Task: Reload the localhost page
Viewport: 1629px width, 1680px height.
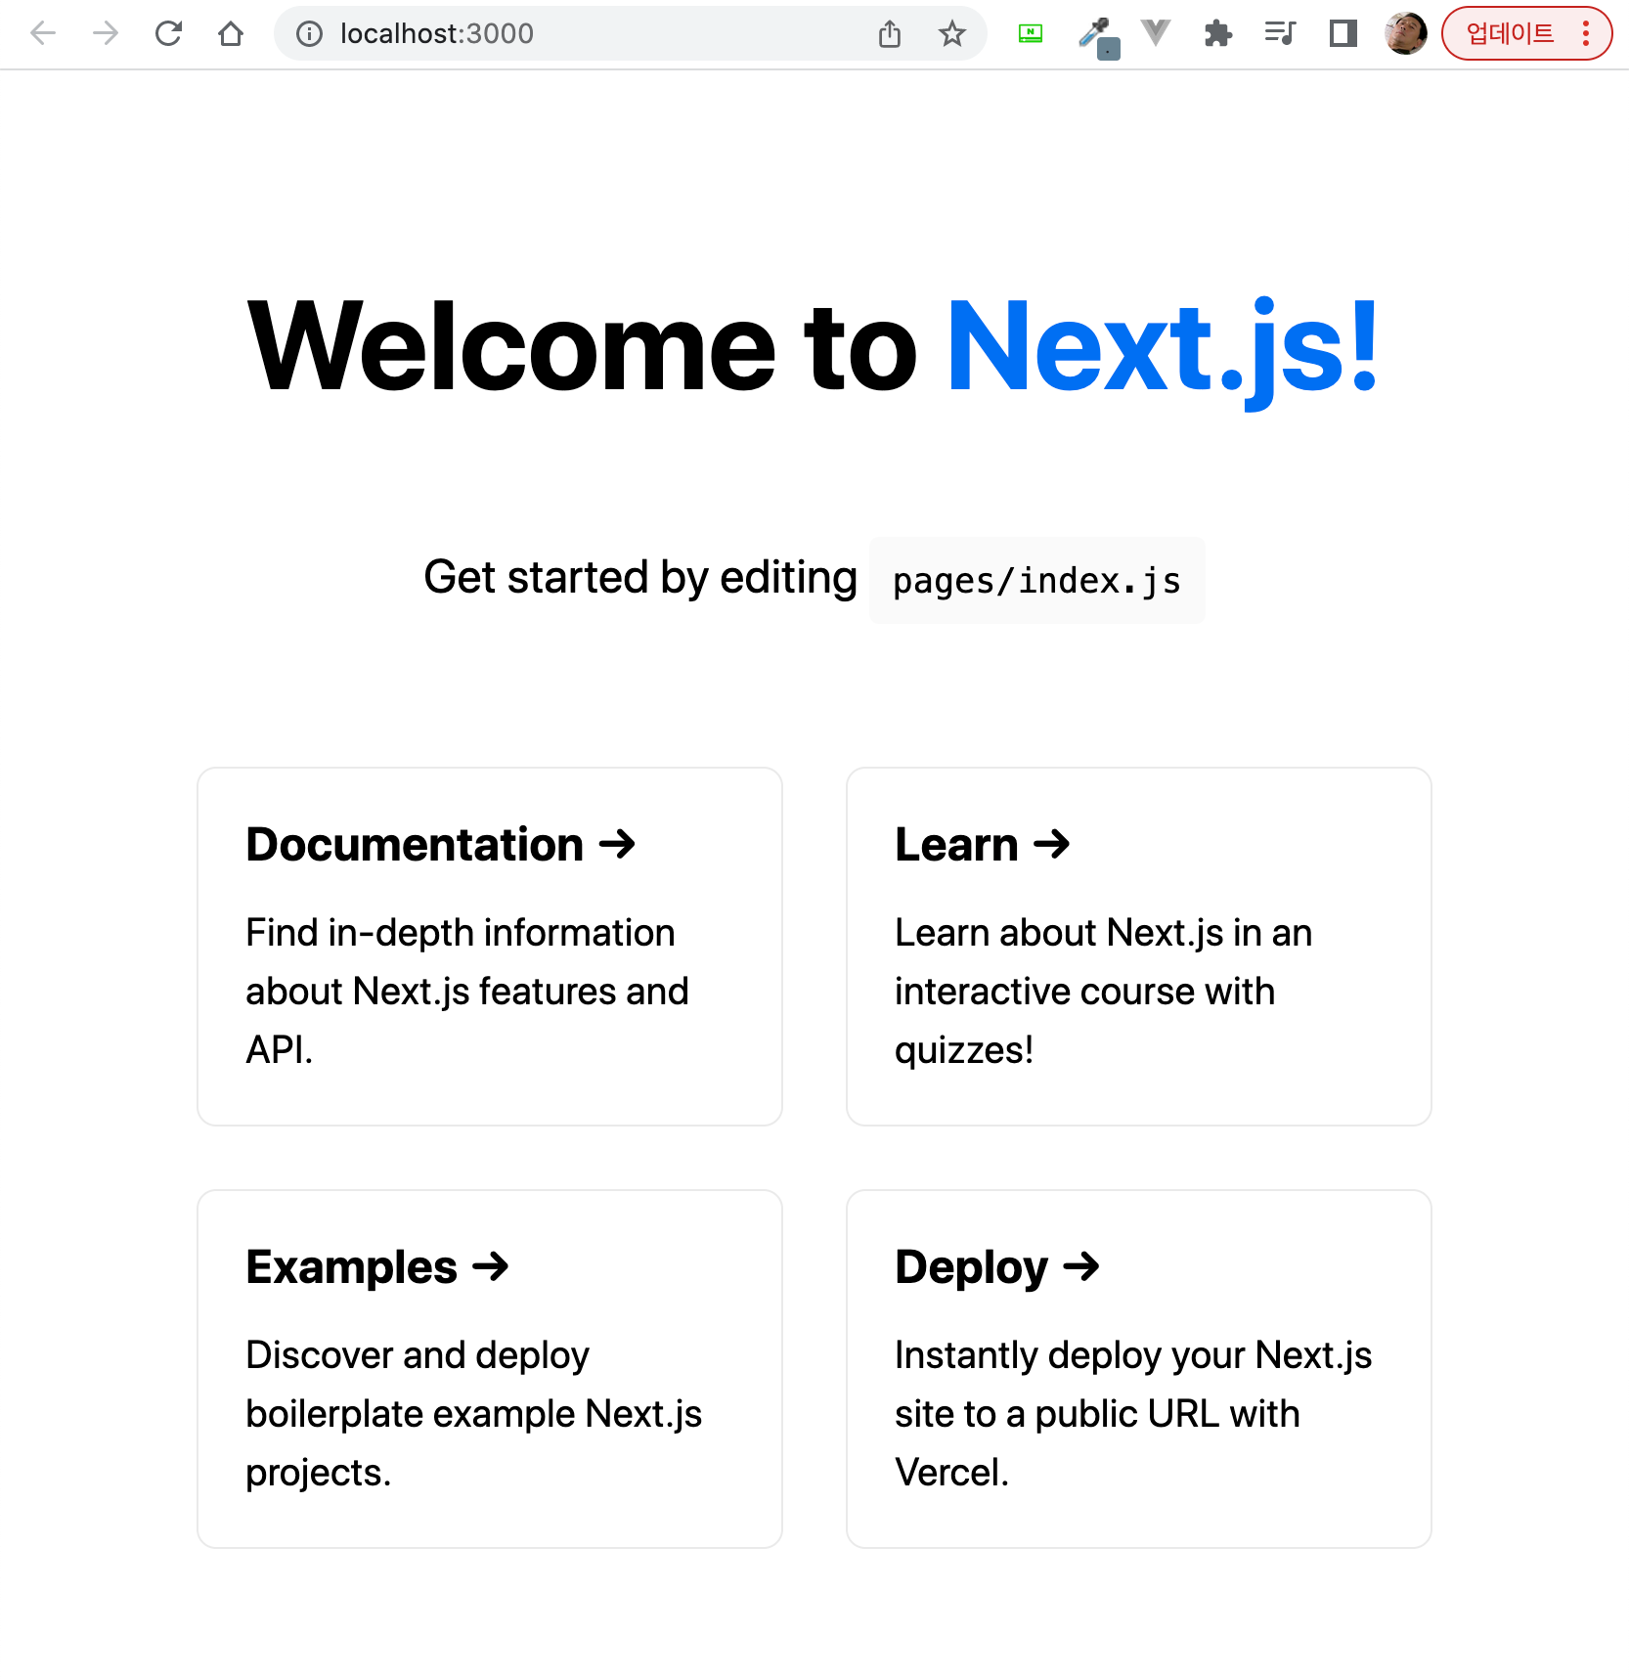Action: [168, 34]
